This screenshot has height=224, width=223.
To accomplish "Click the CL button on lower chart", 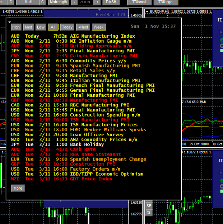I will click(149, 213).
